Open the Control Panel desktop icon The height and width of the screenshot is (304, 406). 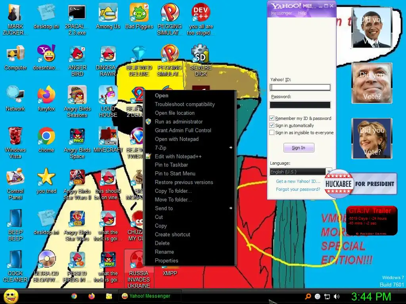15,184
